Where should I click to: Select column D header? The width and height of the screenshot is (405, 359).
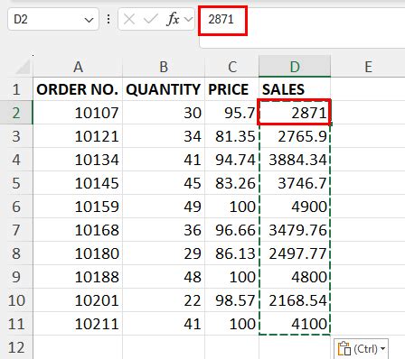click(295, 67)
